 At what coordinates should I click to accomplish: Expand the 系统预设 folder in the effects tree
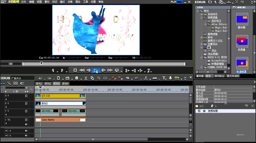click(x=202, y=14)
